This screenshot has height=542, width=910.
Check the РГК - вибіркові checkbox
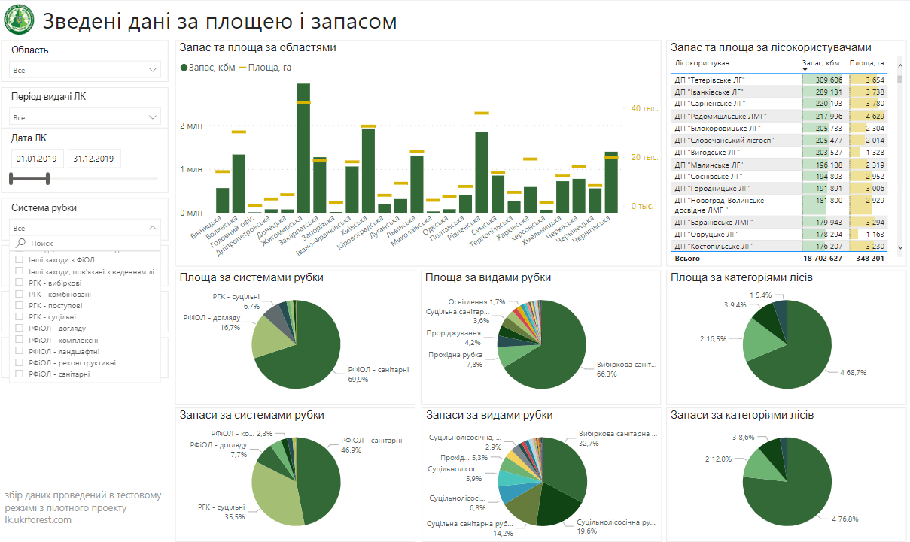click(x=20, y=283)
